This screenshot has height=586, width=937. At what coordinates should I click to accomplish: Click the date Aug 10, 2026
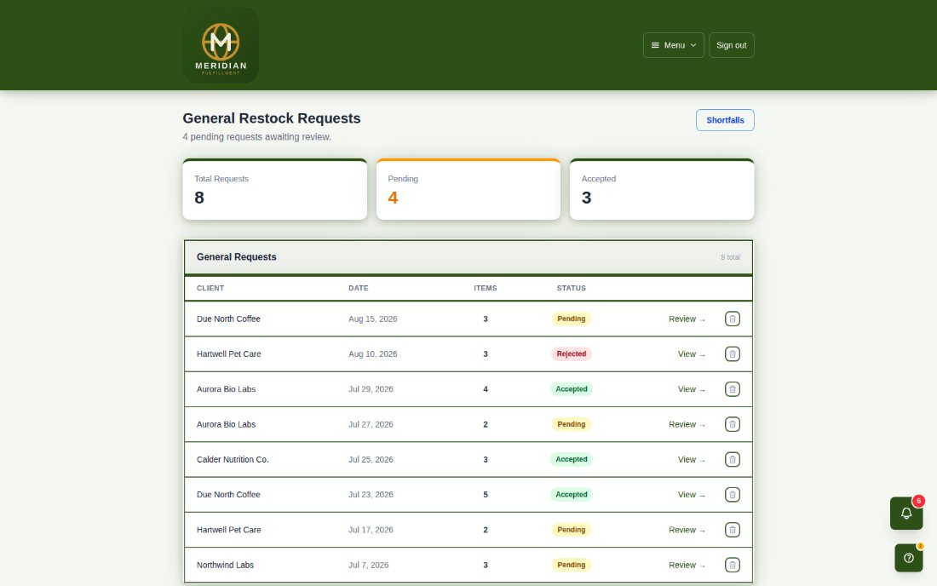pyautogui.click(x=373, y=354)
